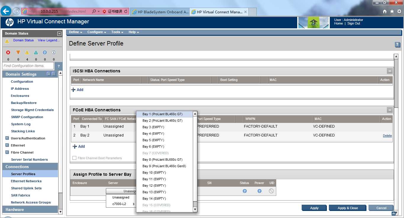
Task: Expand the Ethernet tree node
Action: [7, 145]
